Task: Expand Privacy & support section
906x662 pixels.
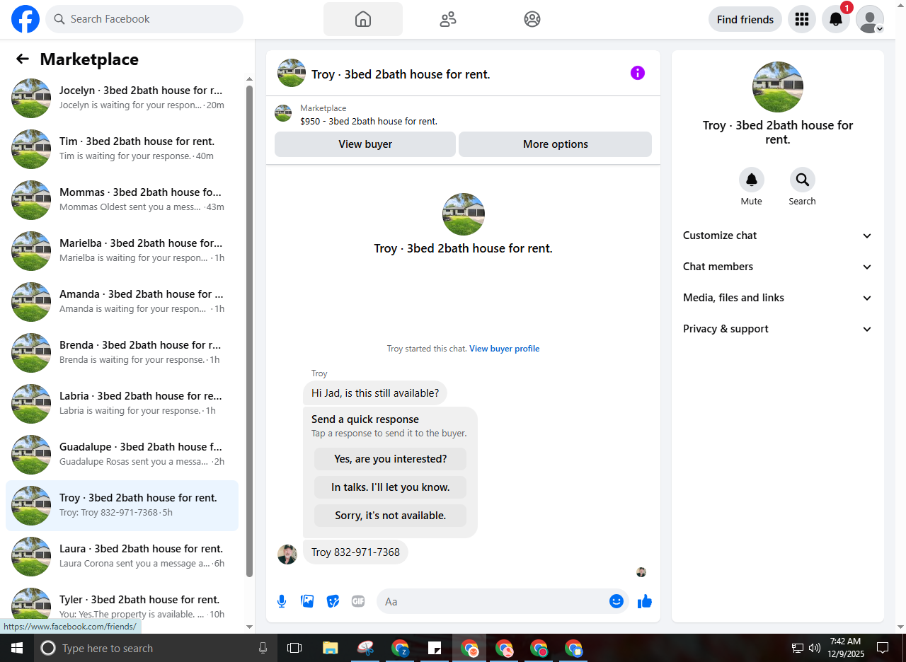Action: 778,329
